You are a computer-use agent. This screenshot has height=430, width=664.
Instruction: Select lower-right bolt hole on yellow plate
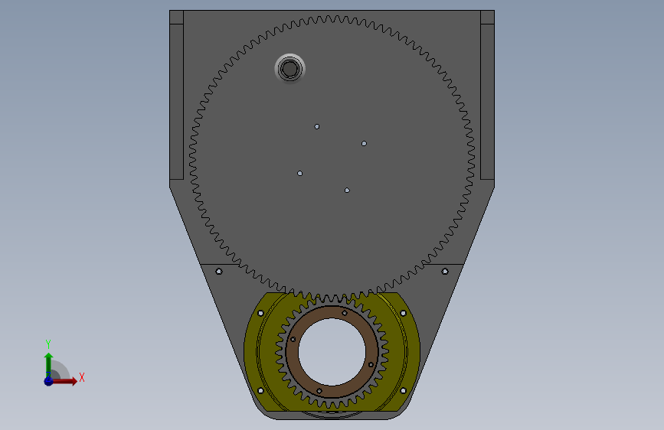403,391
